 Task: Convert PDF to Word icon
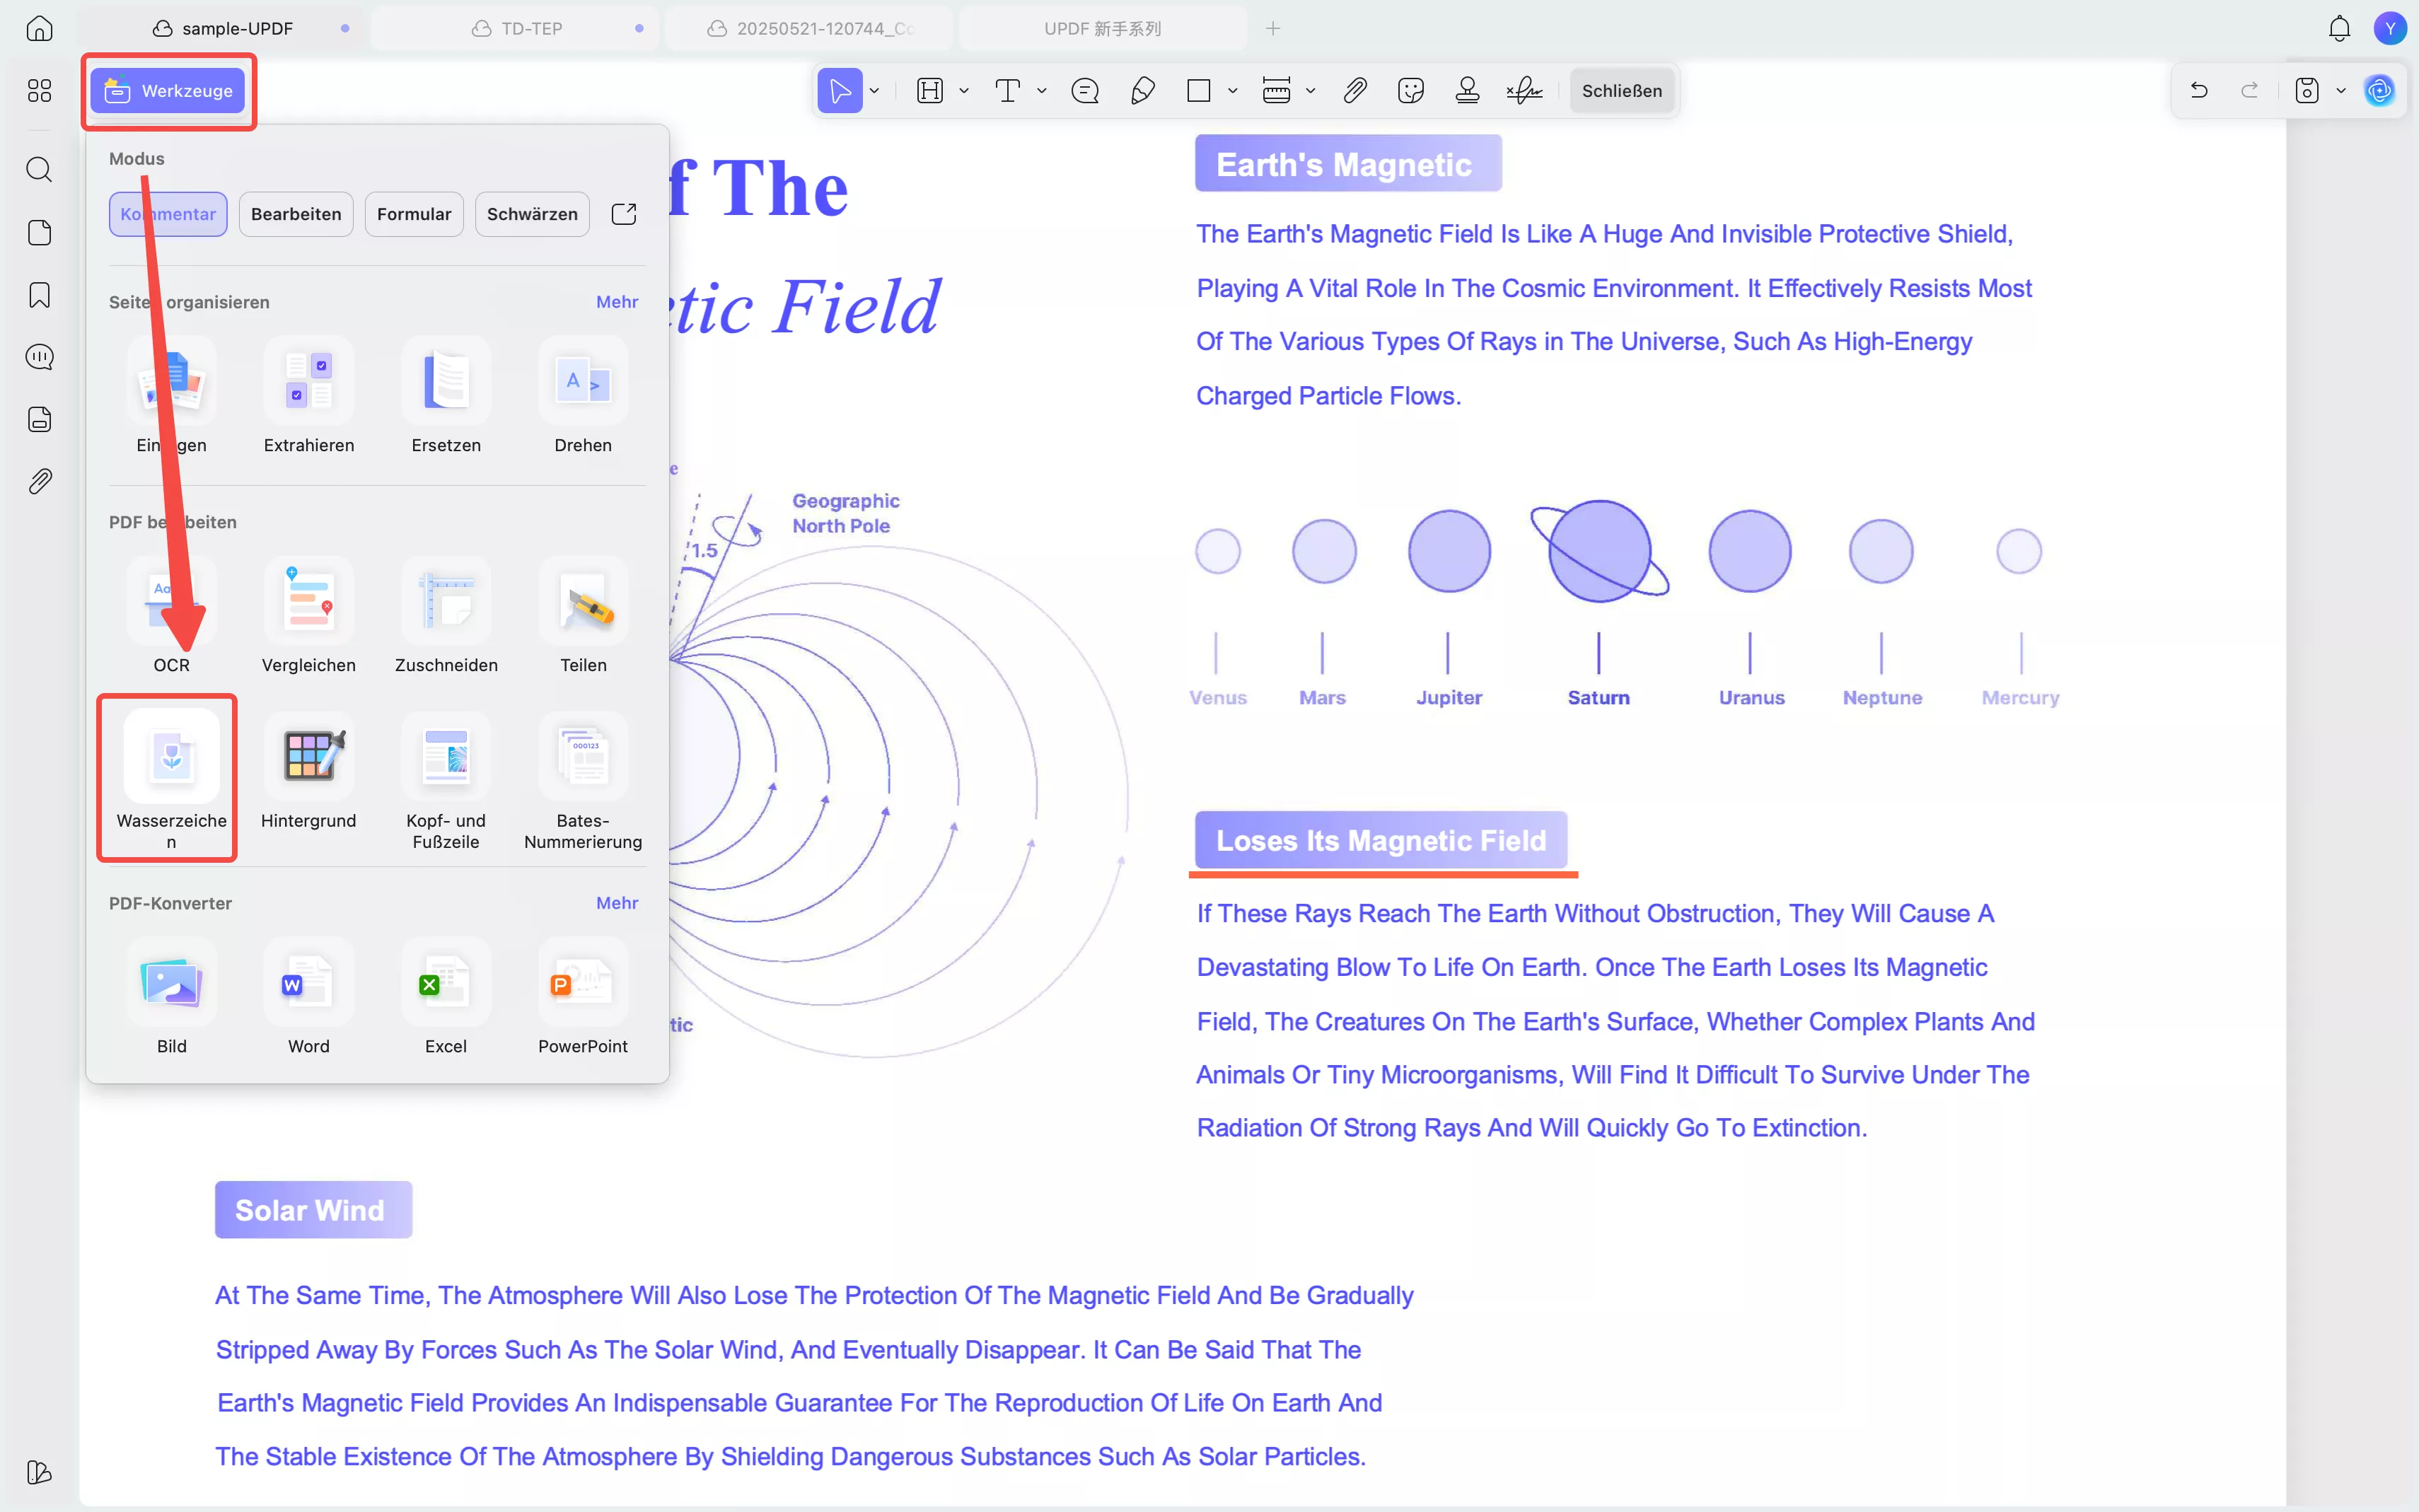pos(308,984)
